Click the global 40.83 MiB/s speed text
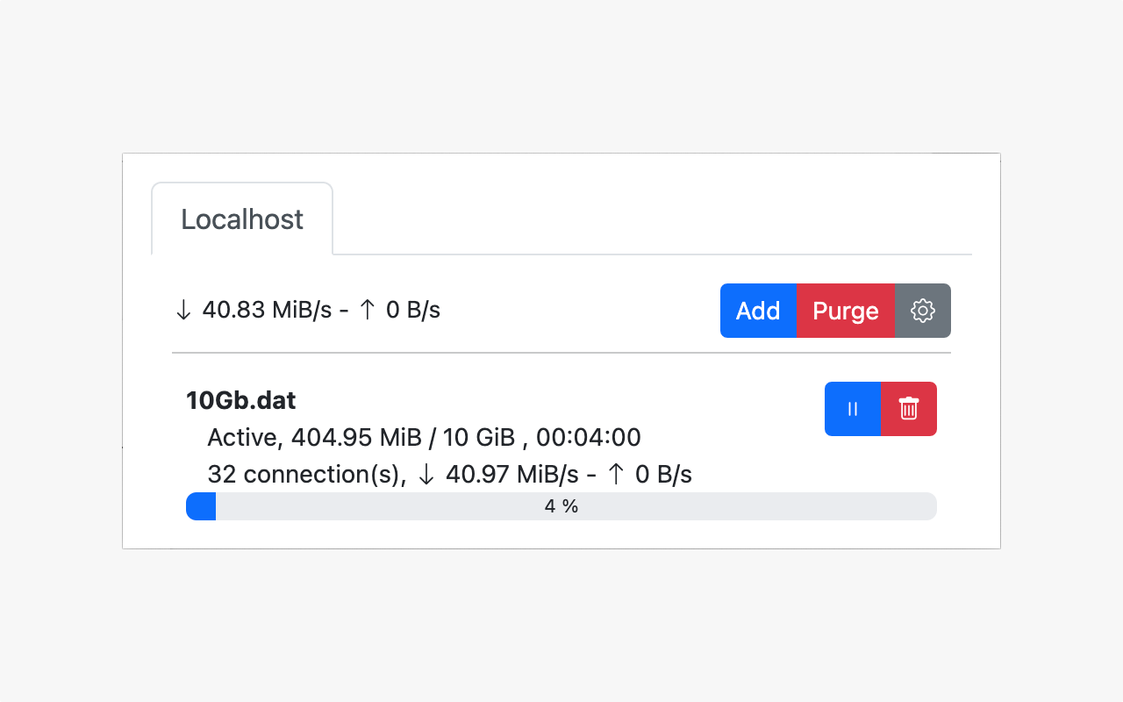This screenshot has width=1123, height=702. pos(265,311)
